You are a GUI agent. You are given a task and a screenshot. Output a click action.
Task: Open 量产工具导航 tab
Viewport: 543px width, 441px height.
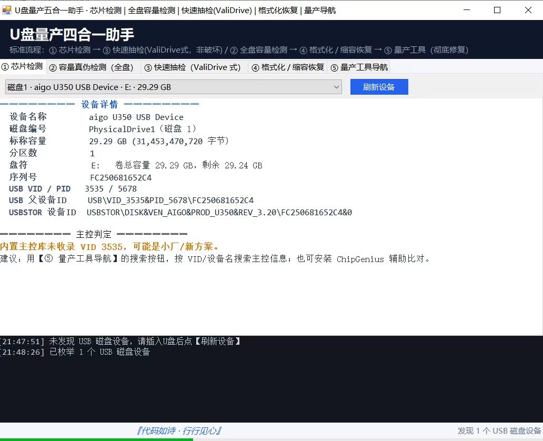[x=359, y=67]
